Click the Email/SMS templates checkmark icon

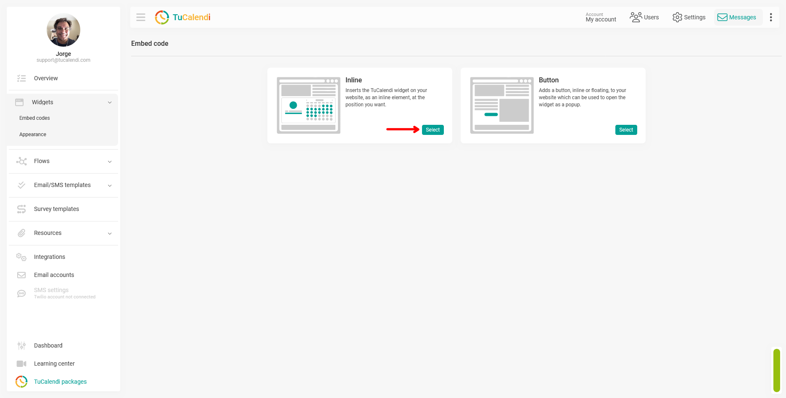coord(21,185)
